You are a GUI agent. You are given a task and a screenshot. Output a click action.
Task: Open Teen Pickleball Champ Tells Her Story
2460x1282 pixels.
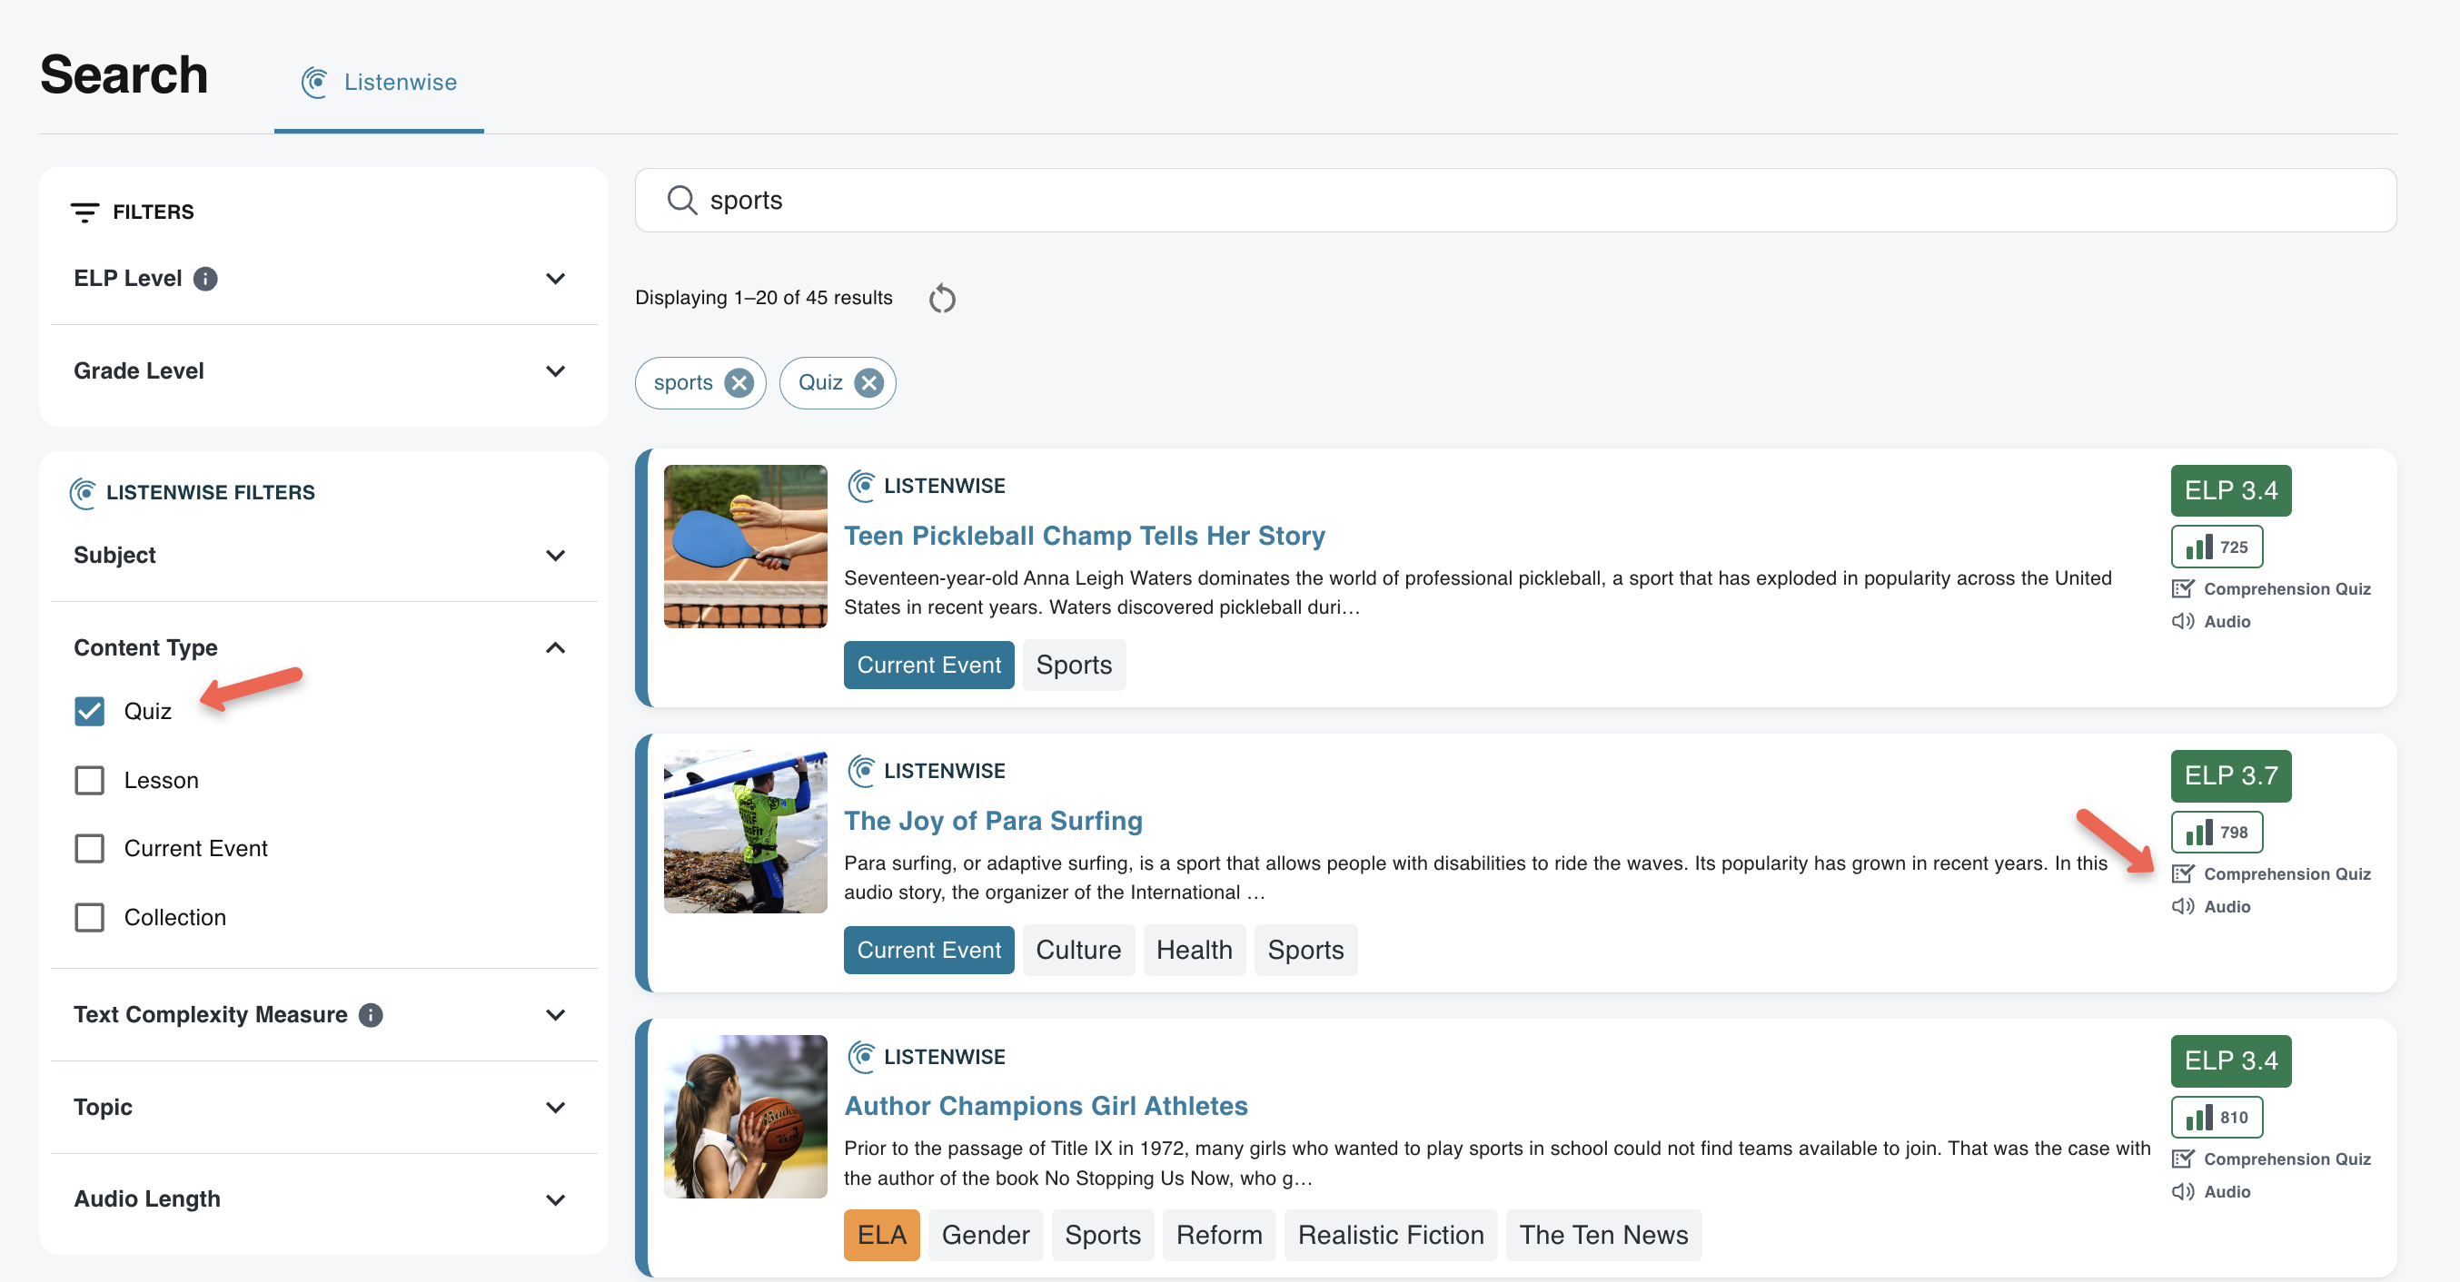(x=1085, y=536)
